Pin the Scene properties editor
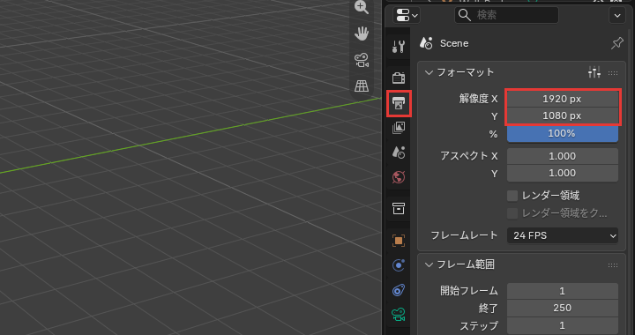 [616, 43]
